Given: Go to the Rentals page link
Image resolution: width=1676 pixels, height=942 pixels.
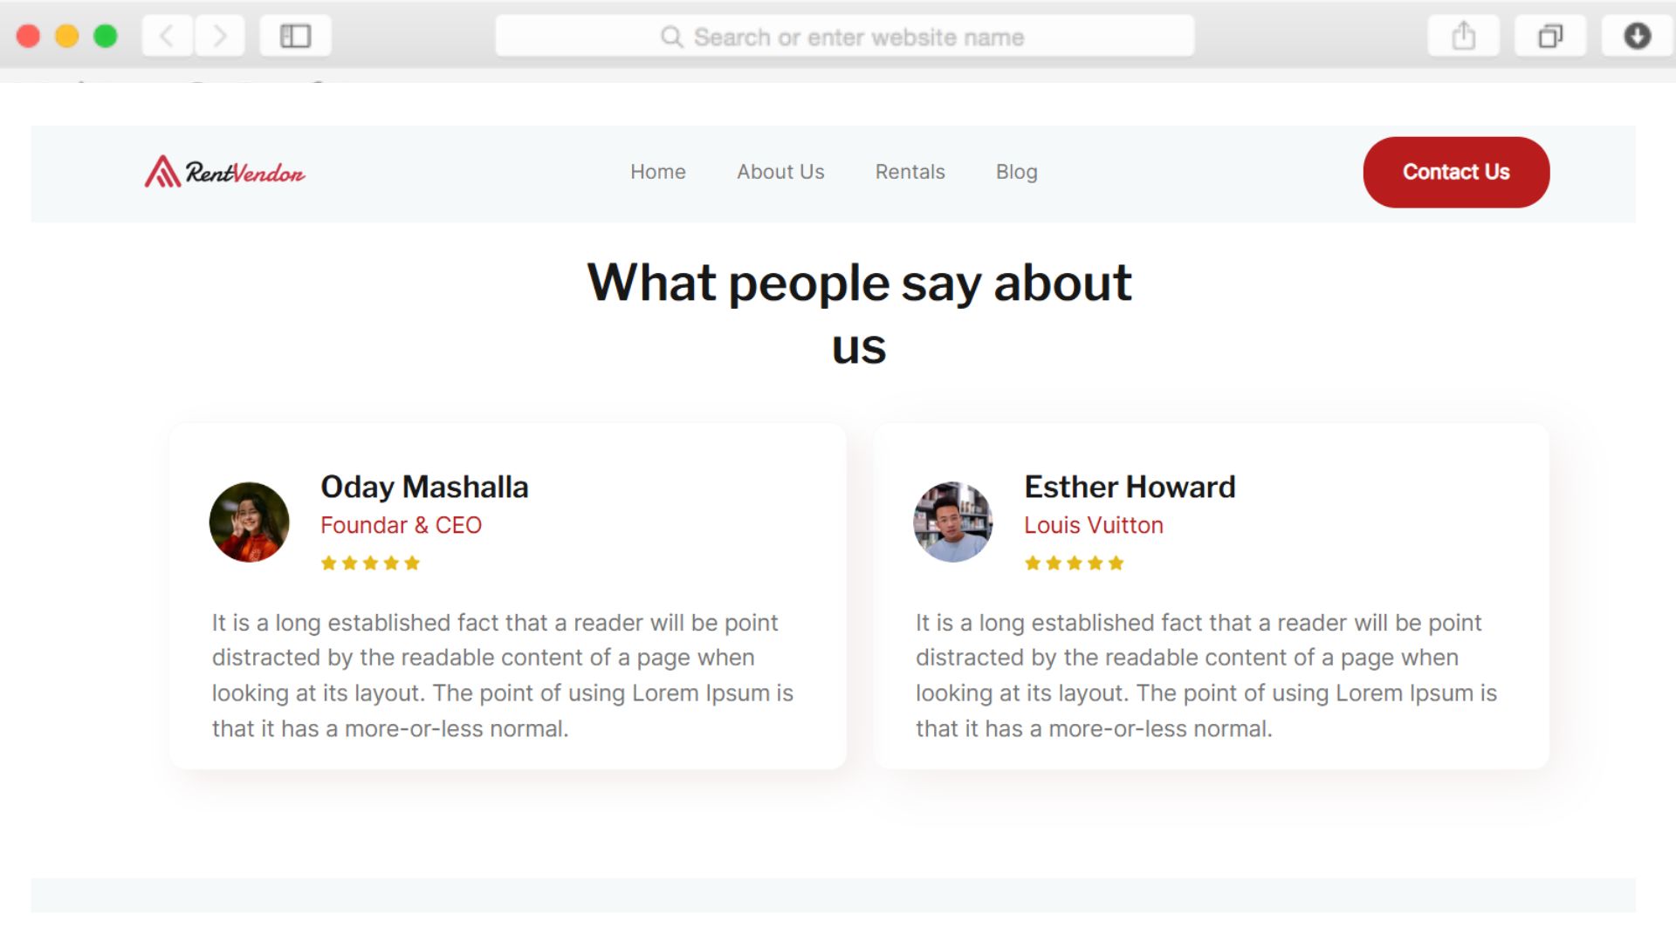Looking at the screenshot, I should point(910,172).
